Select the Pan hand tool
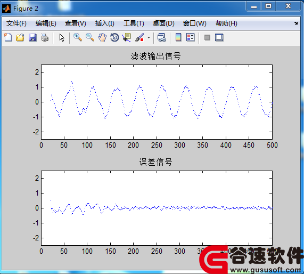The height and width of the screenshot is (274, 304). [102, 37]
